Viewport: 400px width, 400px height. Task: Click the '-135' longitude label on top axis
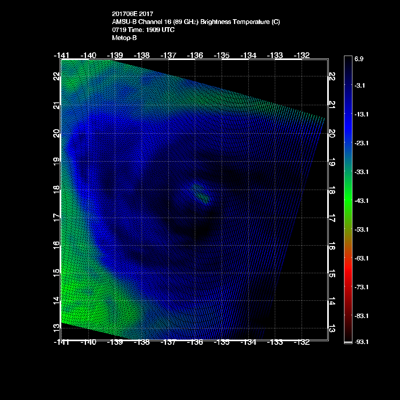(x=222, y=55)
